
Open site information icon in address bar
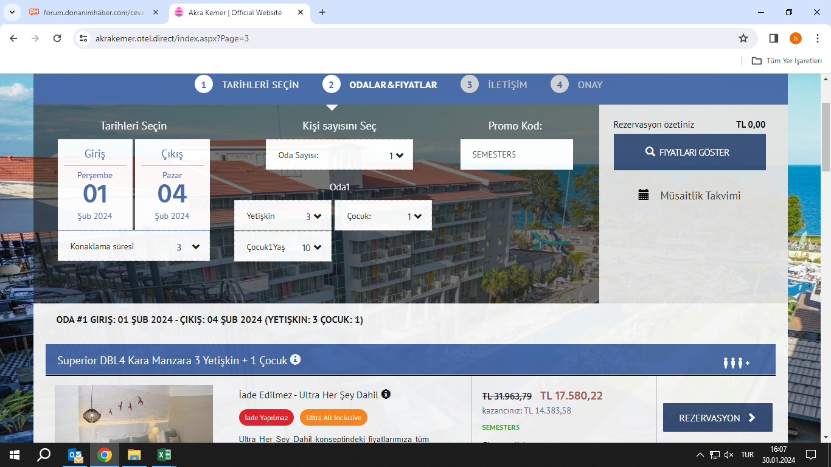pyautogui.click(x=84, y=38)
